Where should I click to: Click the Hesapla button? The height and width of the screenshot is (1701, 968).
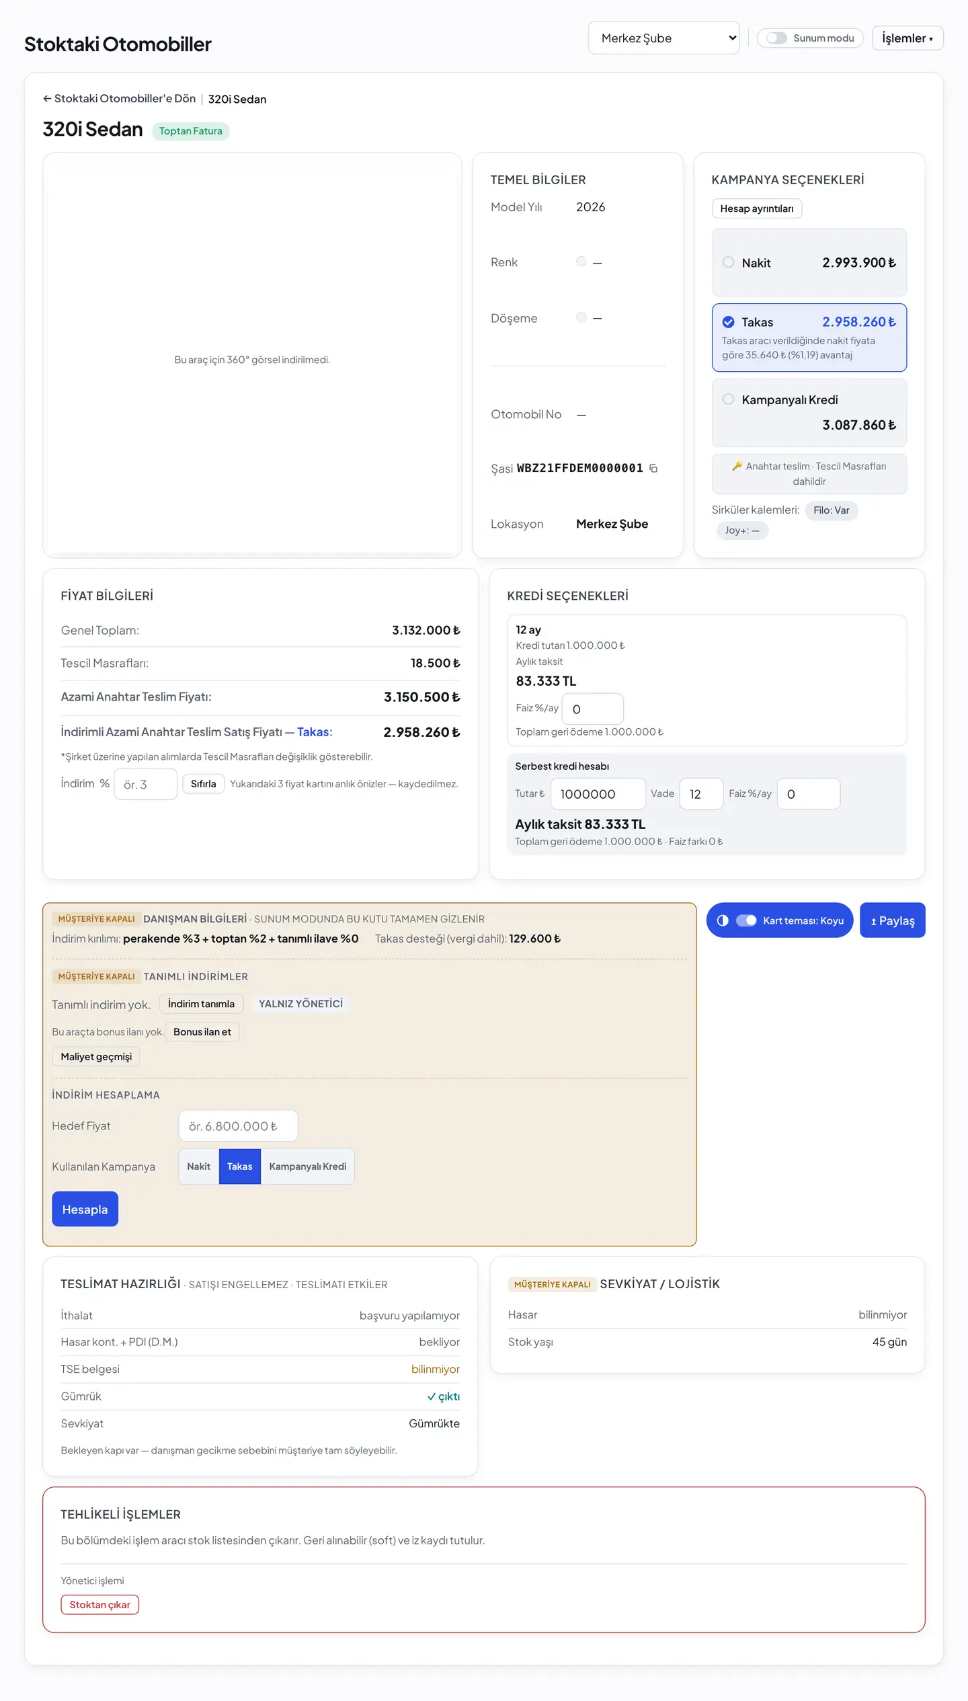click(85, 1210)
